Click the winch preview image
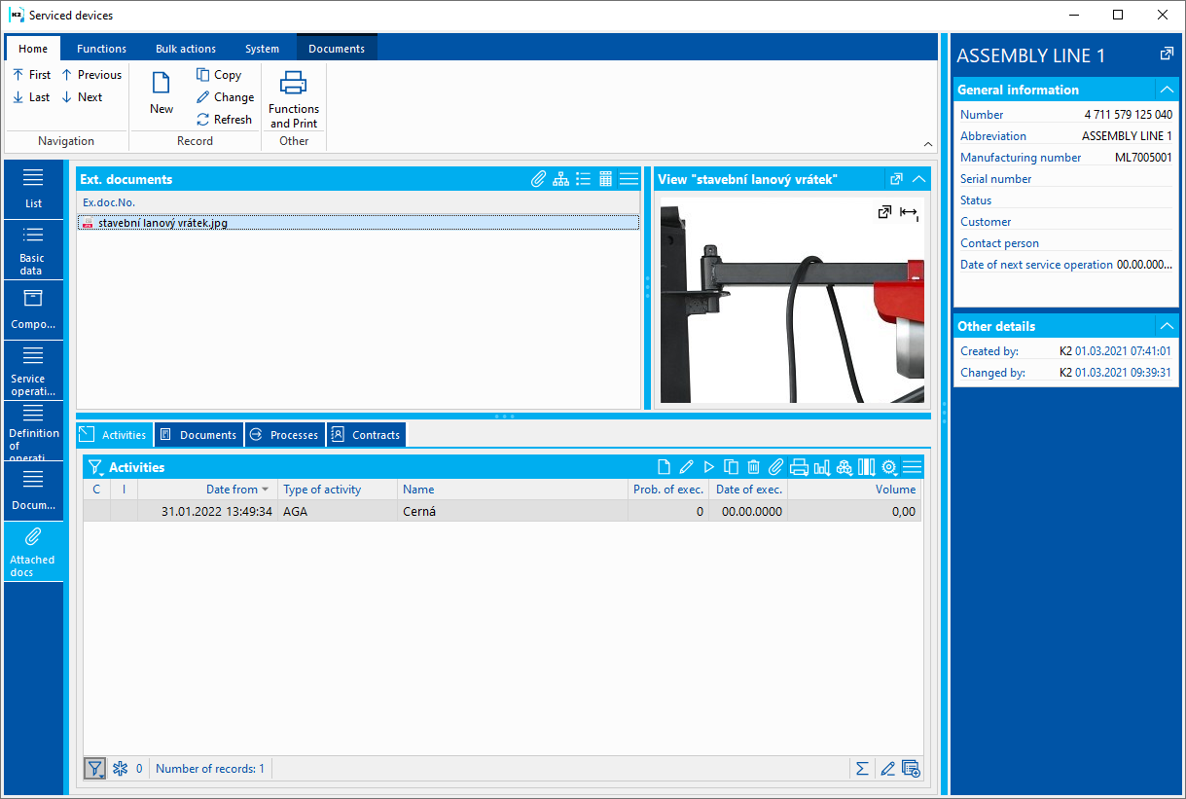This screenshot has height=799, width=1186. coord(792,300)
